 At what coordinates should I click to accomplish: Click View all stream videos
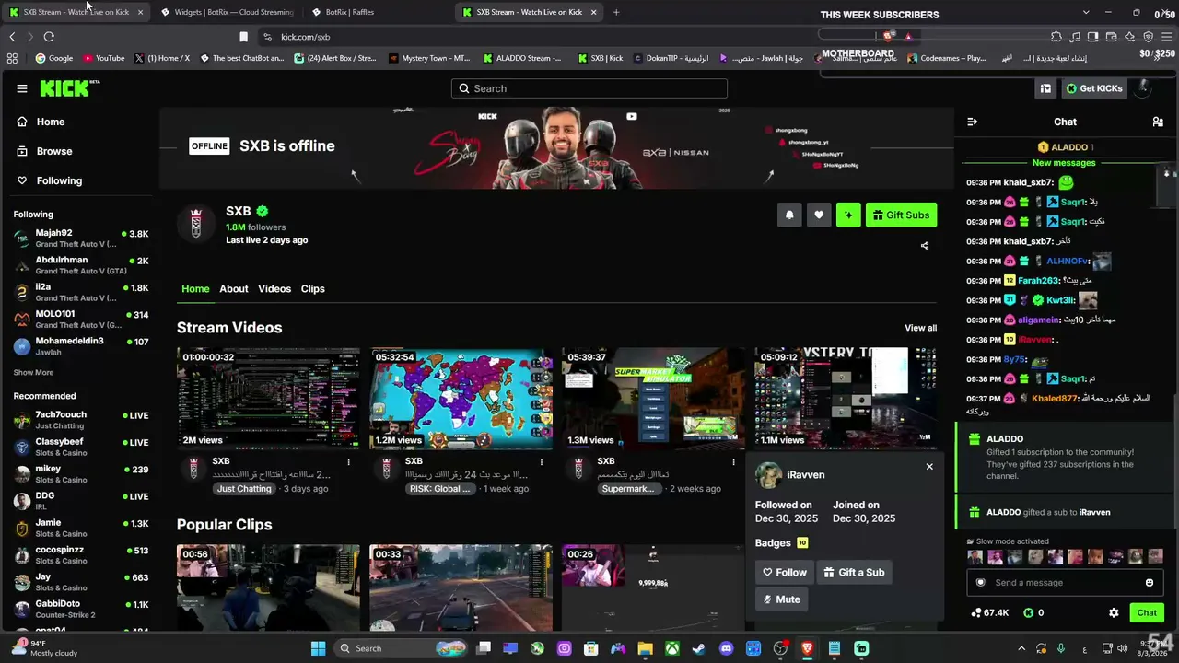click(920, 328)
